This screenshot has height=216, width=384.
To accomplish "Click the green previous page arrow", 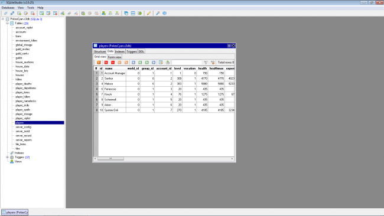I will (140, 63).
